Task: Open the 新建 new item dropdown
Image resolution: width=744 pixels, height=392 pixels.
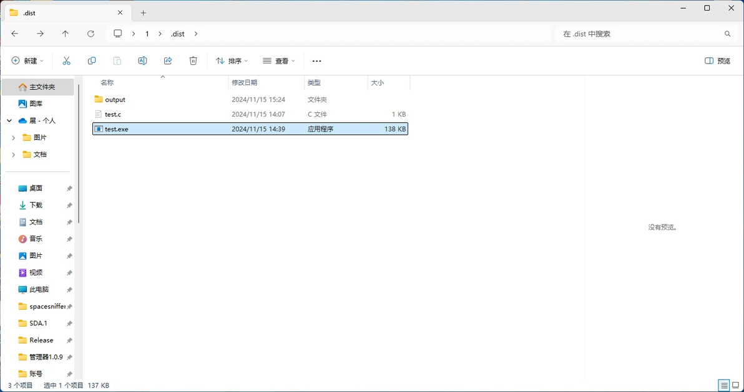Action: (27, 60)
